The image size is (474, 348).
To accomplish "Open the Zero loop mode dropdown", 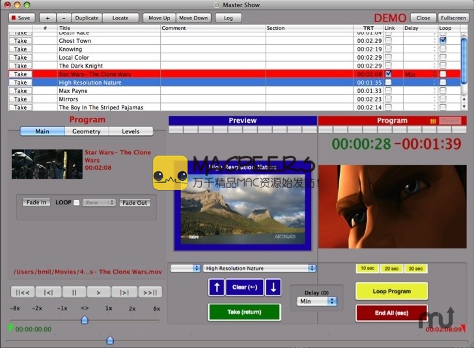I will [x=99, y=202].
